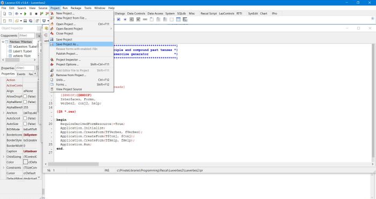Click Publish Project menu entry

point(81,54)
